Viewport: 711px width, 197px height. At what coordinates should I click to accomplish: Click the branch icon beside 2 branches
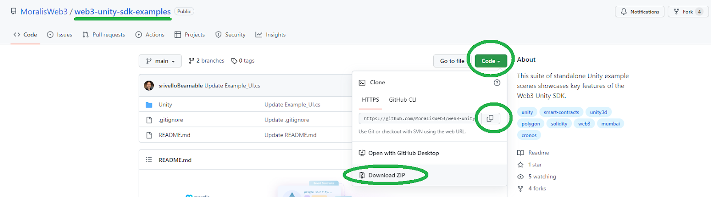click(192, 61)
